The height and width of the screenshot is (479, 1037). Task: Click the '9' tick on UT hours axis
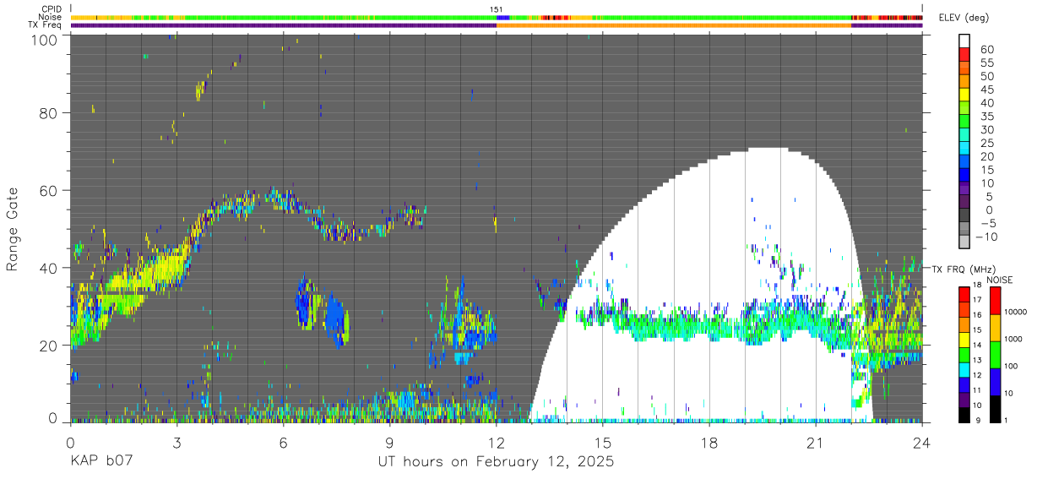click(390, 443)
